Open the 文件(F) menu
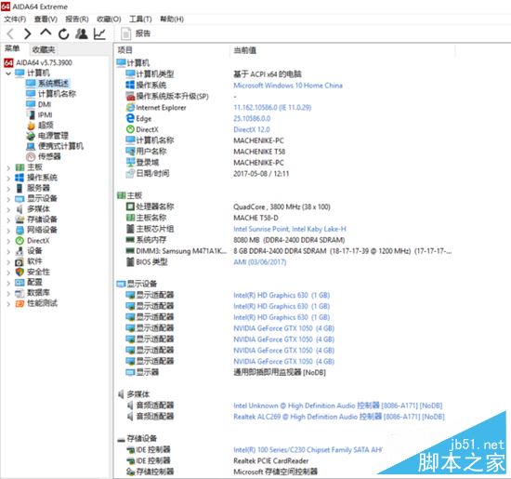 pos(15,20)
